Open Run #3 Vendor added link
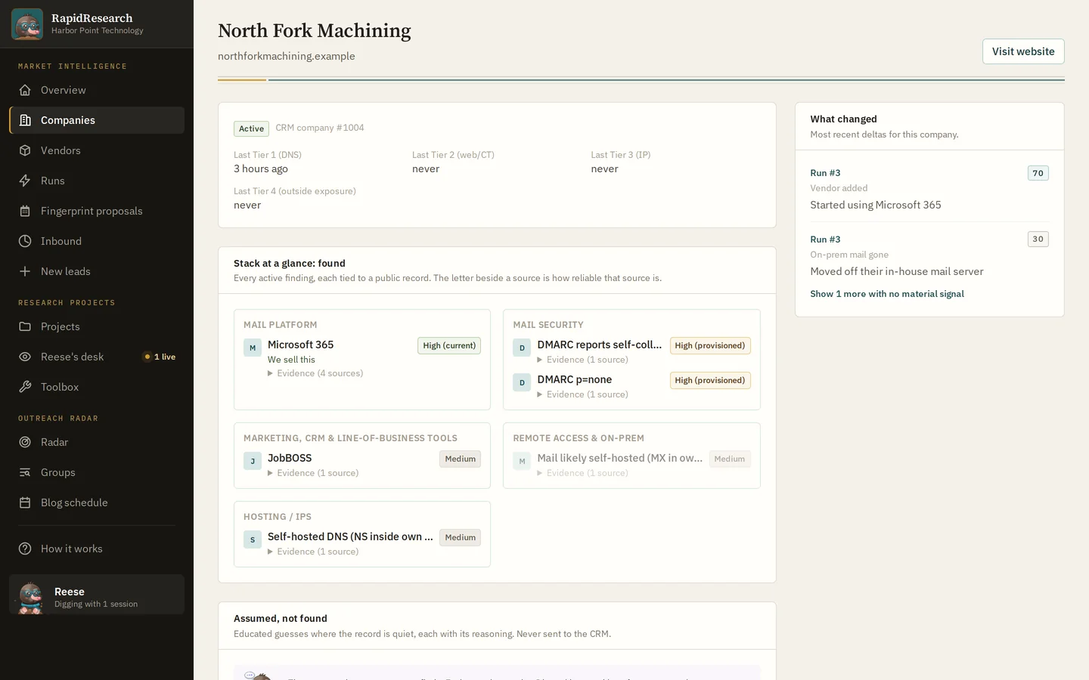Image resolution: width=1089 pixels, height=680 pixels. coord(825,173)
